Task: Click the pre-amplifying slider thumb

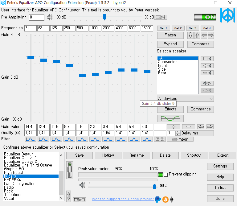Action: coord(104,17)
